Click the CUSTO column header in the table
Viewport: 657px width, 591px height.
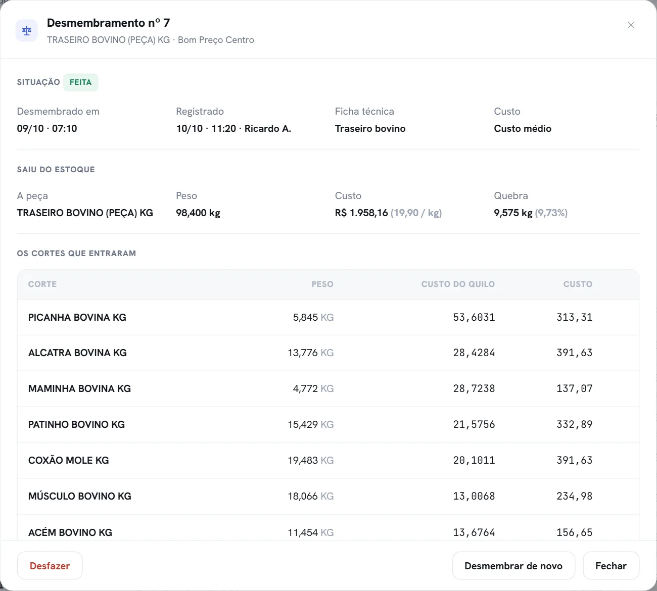pos(578,284)
